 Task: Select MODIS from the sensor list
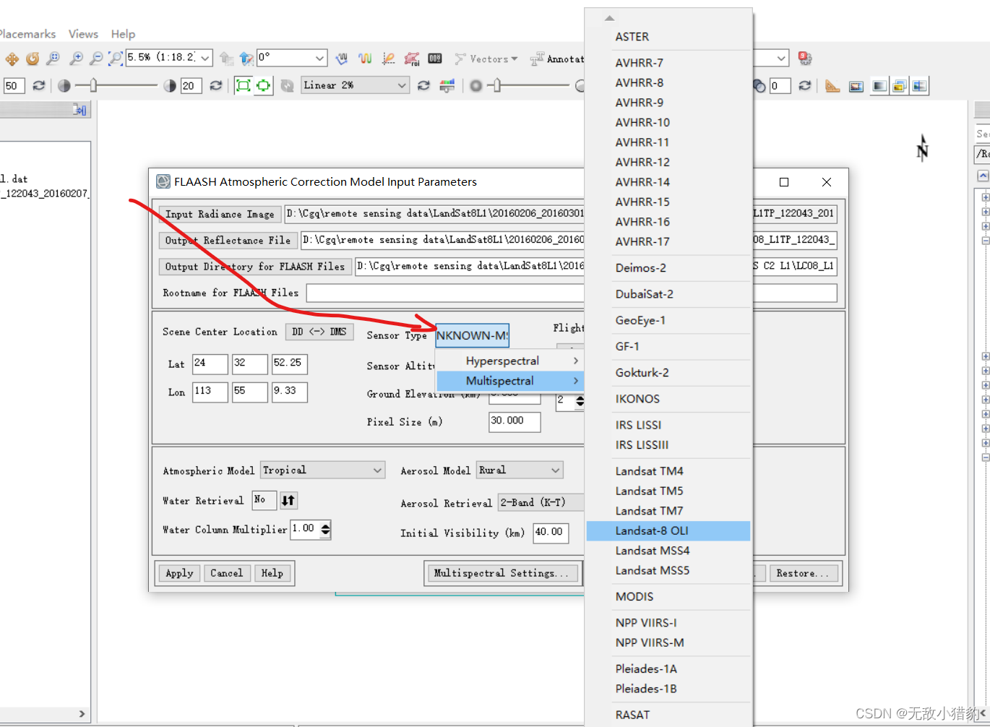pyautogui.click(x=668, y=597)
